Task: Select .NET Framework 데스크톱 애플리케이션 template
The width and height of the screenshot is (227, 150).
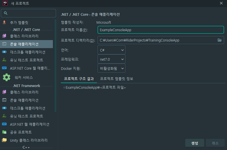Action: pyautogui.click(x=27, y=108)
